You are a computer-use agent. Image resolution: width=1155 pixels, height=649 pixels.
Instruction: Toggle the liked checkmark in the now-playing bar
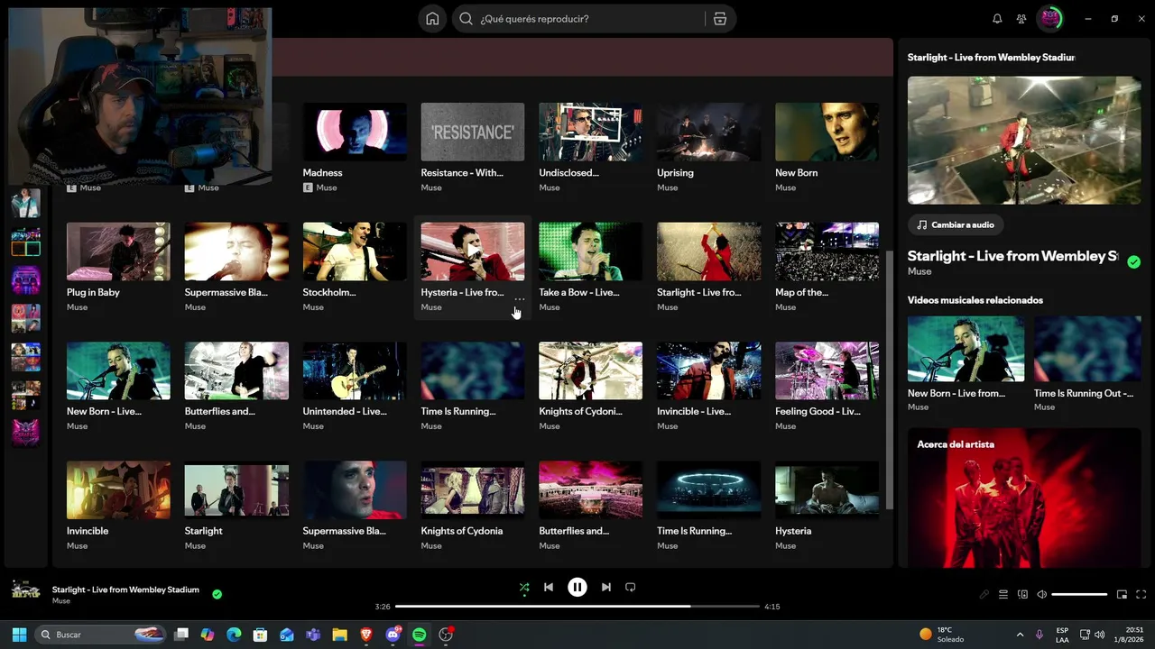click(217, 594)
